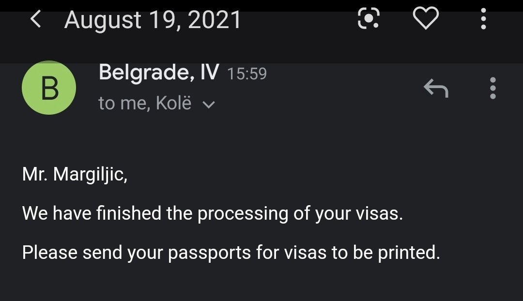Go back using the left arrow

tap(36, 19)
